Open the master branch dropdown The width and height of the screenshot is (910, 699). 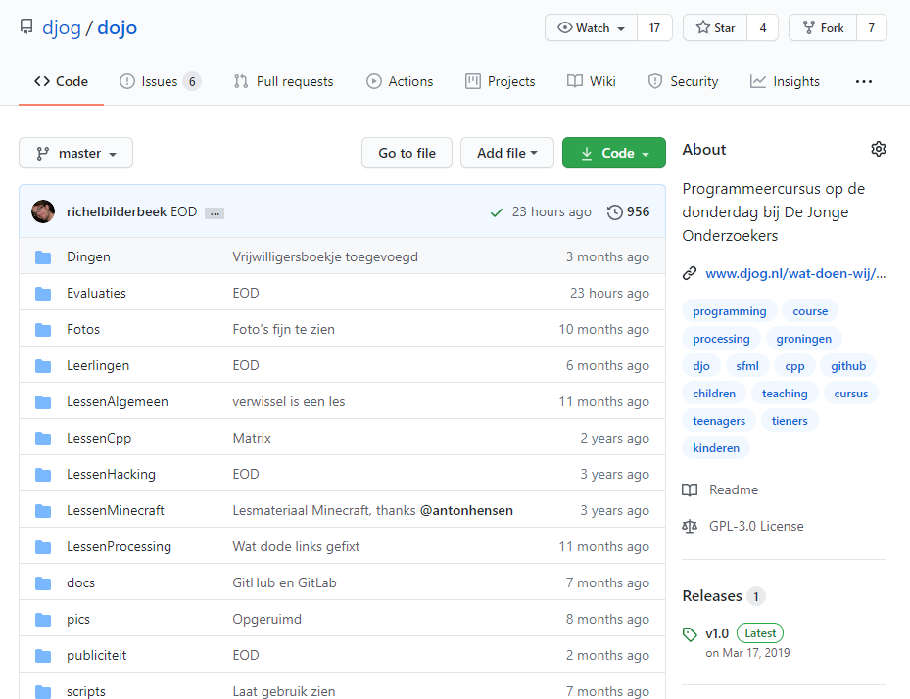point(75,153)
